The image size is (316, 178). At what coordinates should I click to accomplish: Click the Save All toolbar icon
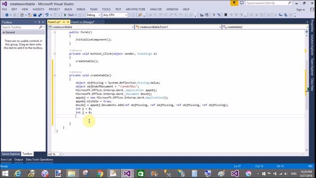pos(40,15)
